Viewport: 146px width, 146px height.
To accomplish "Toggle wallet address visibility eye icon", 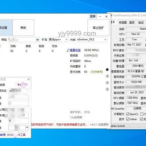I will click(37, 40).
